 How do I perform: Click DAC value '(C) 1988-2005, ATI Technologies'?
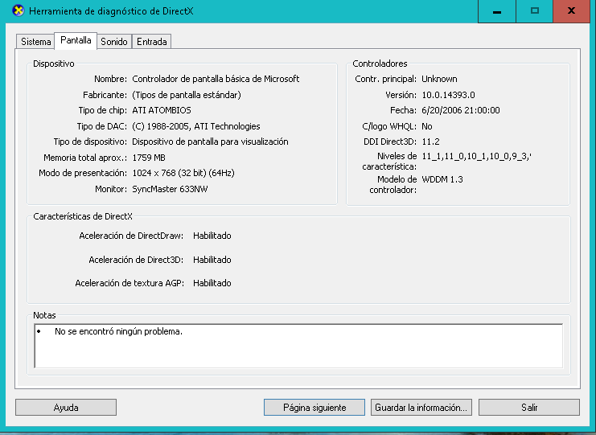(x=196, y=126)
